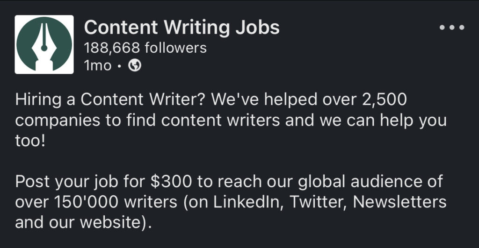Click the 1mo post timestamp
This screenshot has height=248, width=479.
pos(98,65)
